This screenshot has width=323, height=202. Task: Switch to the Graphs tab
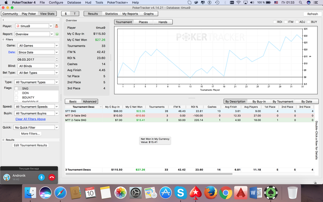click(149, 13)
